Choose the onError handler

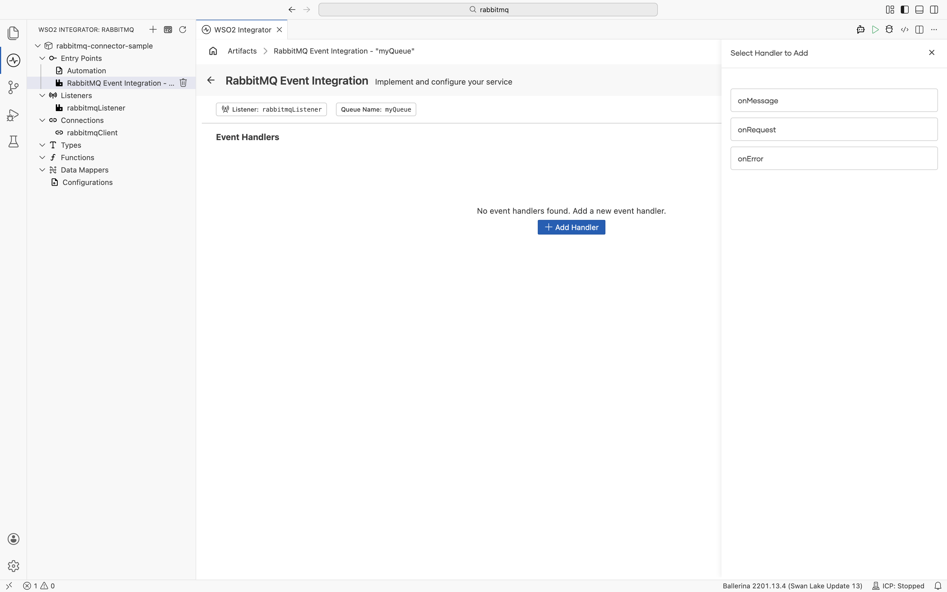click(x=834, y=158)
